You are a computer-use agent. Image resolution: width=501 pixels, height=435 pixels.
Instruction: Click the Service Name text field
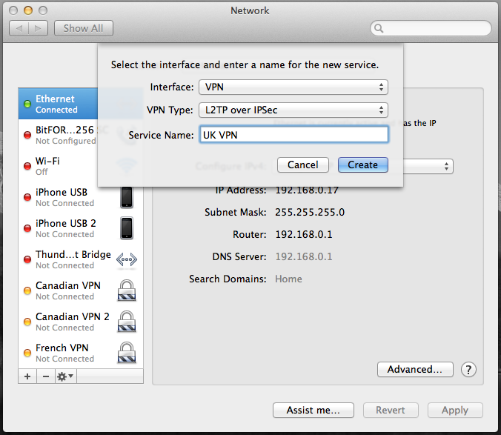tap(293, 135)
